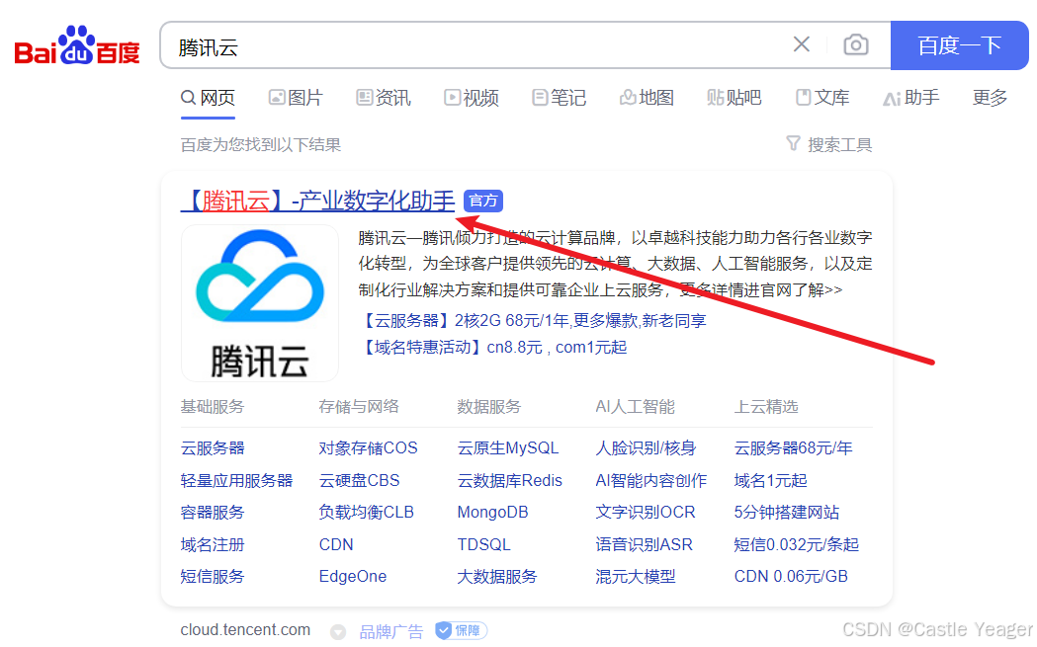Open the 云服务器 link under 基础服务
The image size is (1037, 647).
pyautogui.click(x=213, y=448)
